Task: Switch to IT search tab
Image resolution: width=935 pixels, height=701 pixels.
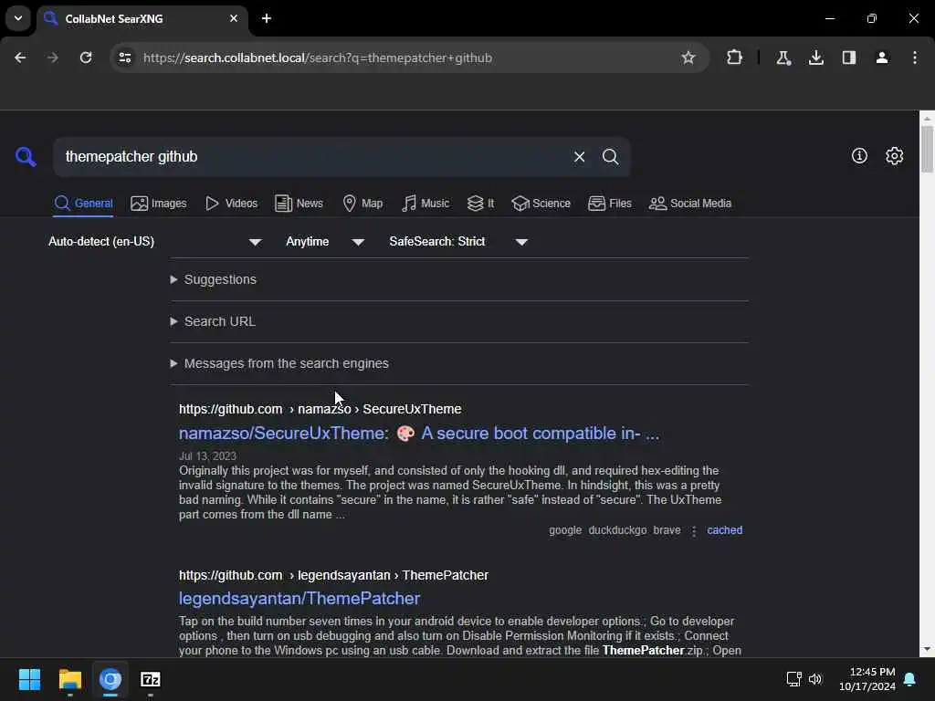Action: point(480,204)
